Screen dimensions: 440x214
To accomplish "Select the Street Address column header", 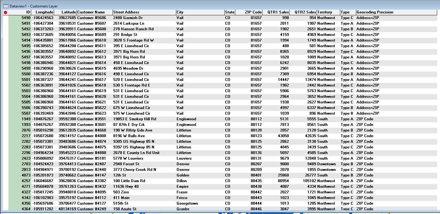I will (144, 12).
